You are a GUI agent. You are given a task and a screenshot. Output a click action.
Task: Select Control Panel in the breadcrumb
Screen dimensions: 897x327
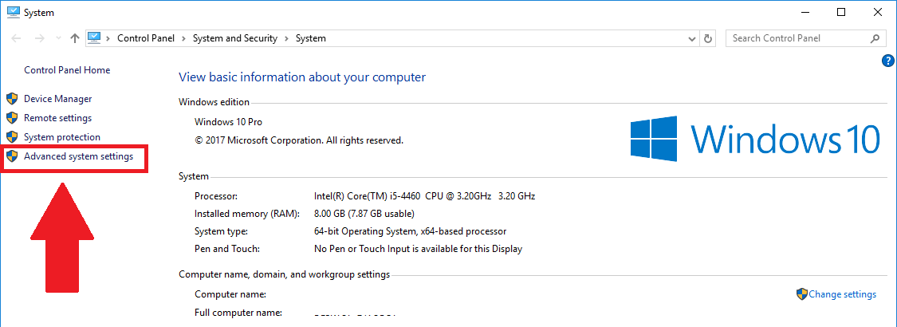[148, 38]
